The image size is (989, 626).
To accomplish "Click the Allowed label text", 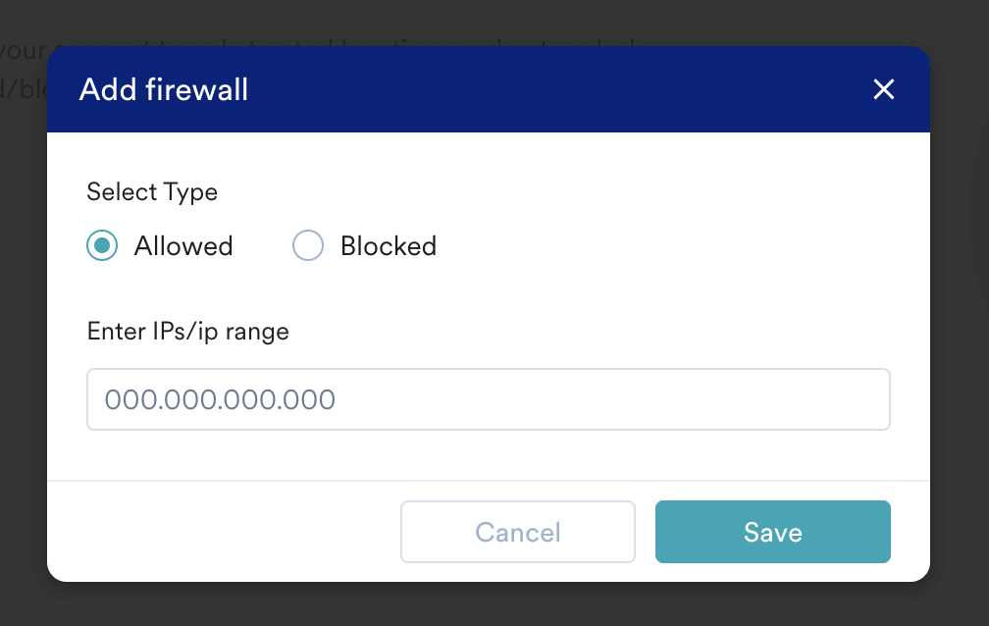I will 182,245.
